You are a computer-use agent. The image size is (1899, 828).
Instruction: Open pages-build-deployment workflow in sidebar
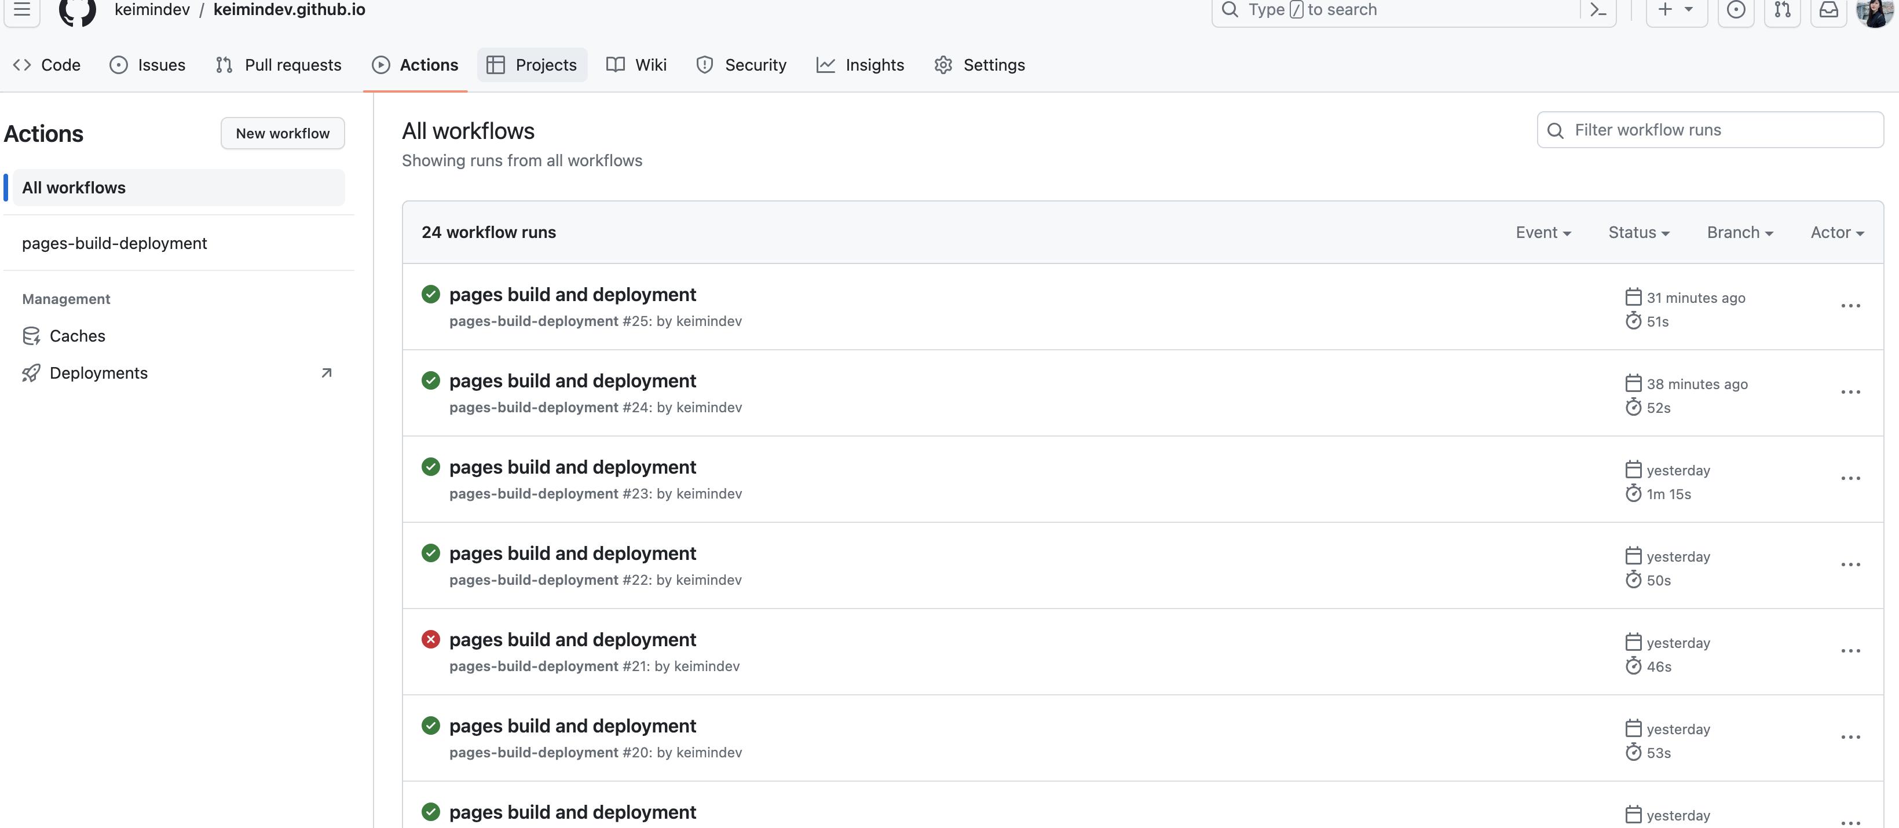click(114, 243)
